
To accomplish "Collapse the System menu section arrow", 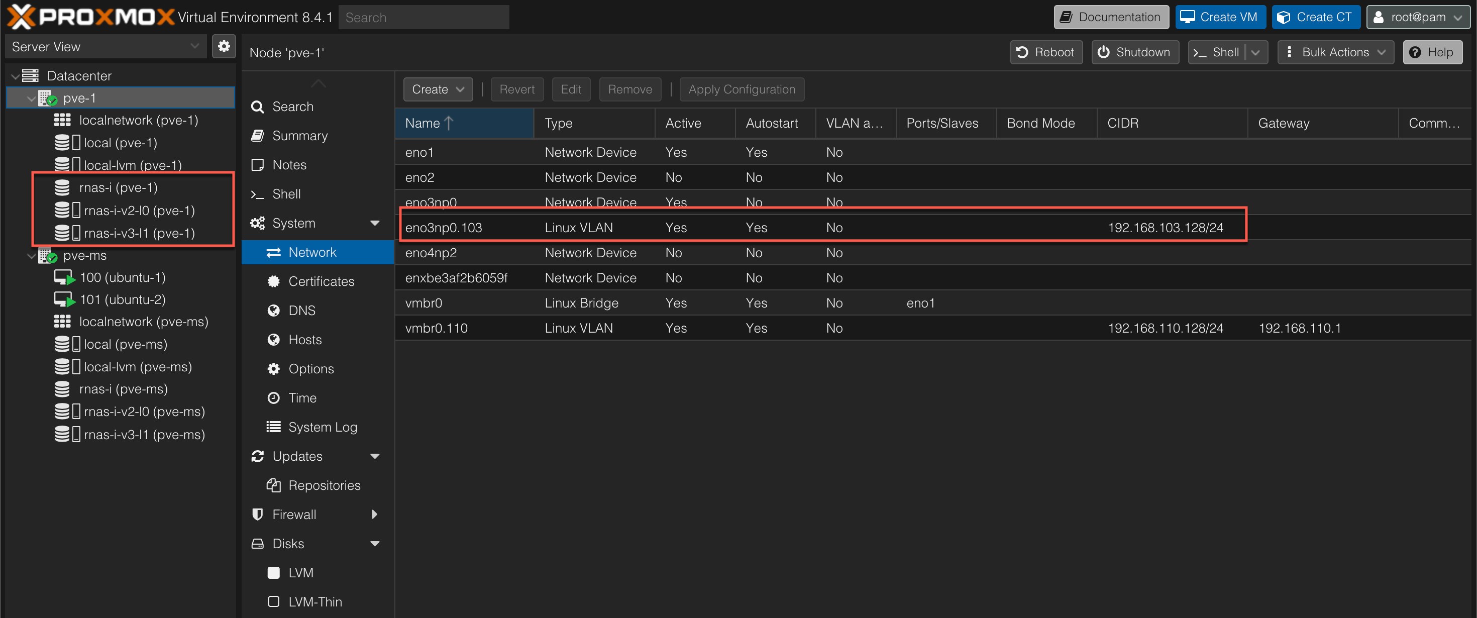I will pyautogui.click(x=375, y=223).
